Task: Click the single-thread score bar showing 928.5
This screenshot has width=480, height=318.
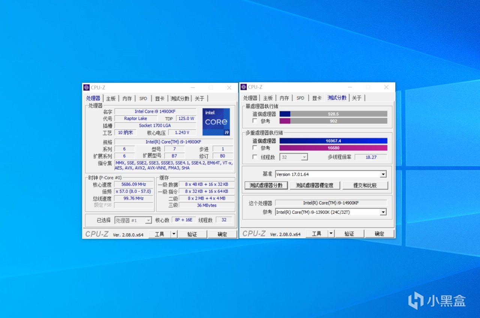Action: pos(333,114)
